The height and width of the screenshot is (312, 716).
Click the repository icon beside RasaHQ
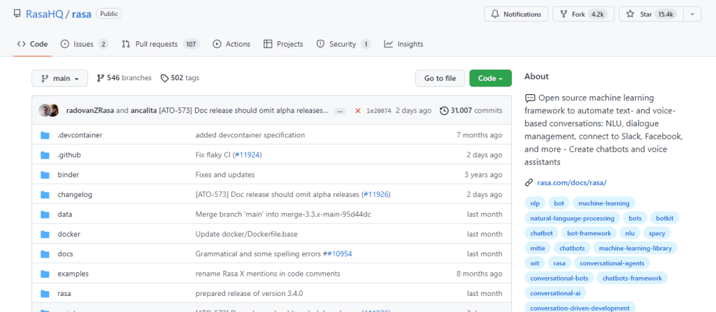[x=17, y=14]
